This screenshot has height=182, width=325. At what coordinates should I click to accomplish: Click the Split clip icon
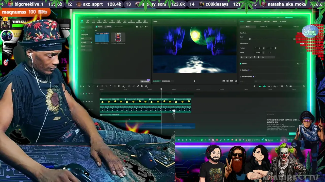(97, 86)
